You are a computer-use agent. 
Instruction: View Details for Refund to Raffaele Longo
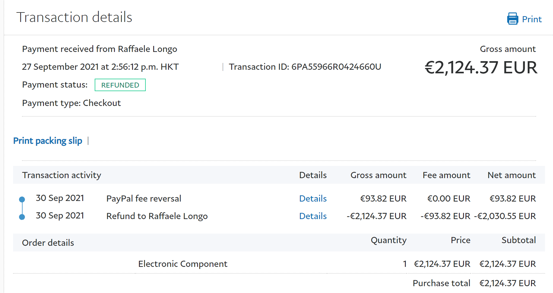click(313, 216)
